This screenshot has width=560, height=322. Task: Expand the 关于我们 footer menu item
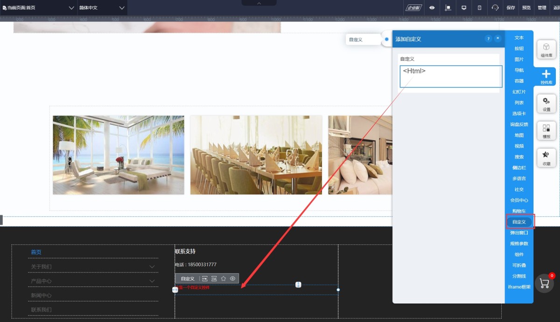[152, 267]
